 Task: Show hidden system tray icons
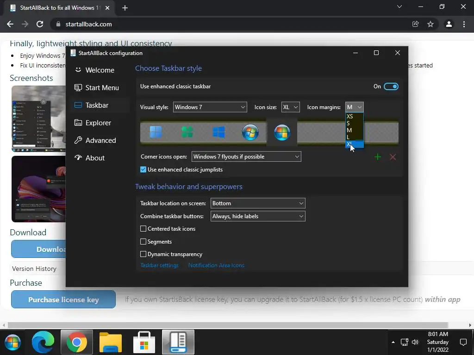(x=393, y=343)
